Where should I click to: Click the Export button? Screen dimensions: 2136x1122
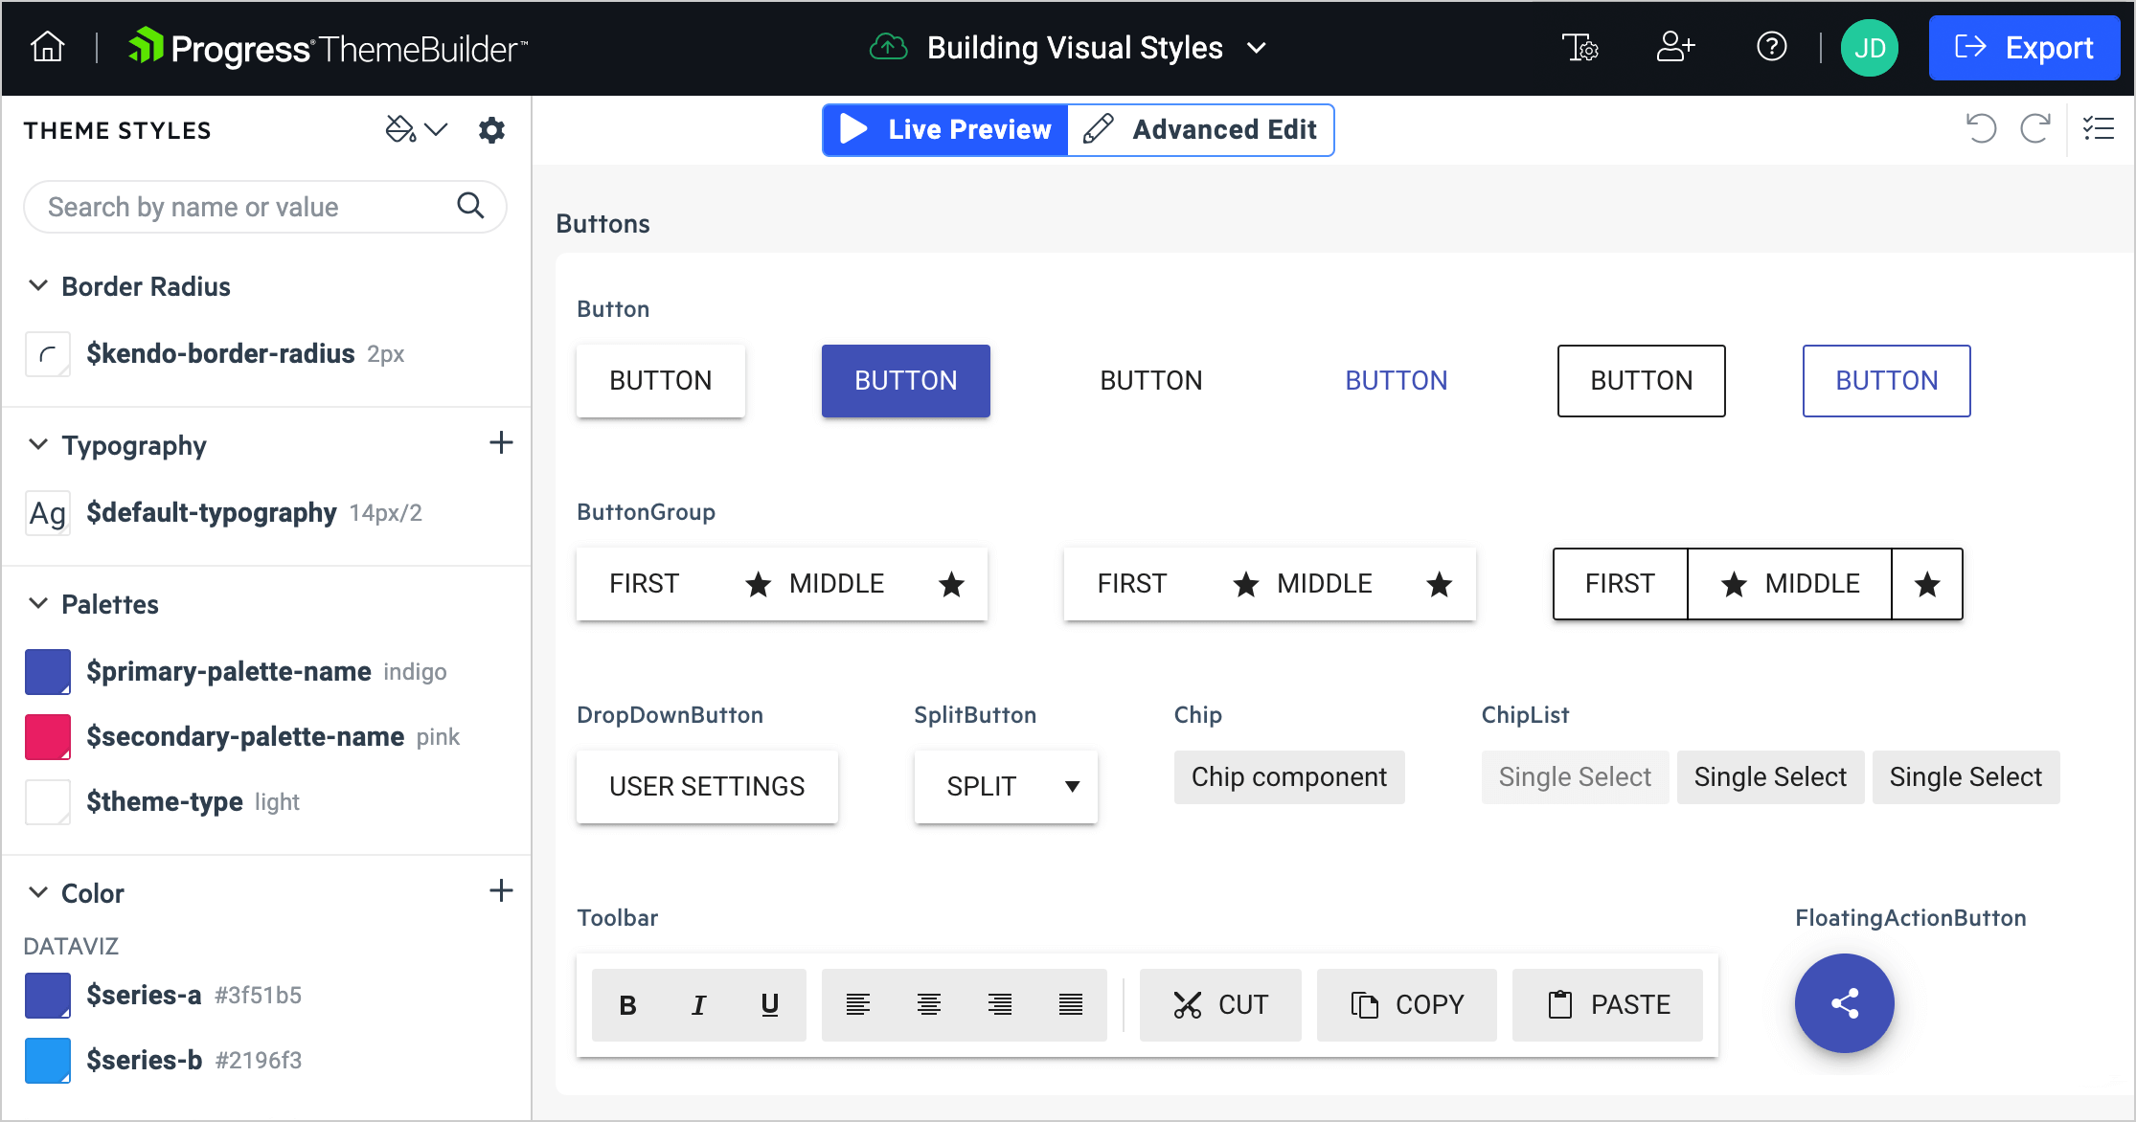[2023, 48]
